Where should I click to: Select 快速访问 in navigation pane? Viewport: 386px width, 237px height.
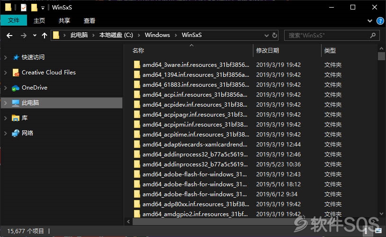click(33, 57)
